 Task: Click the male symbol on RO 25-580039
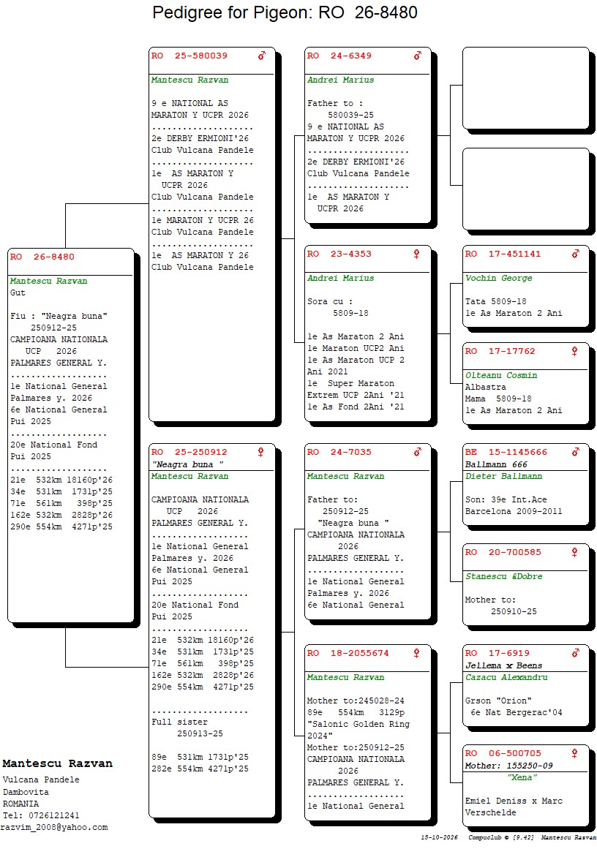pyautogui.click(x=262, y=55)
